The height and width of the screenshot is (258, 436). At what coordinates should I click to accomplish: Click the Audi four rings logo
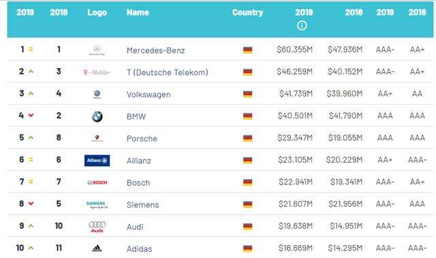click(x=97, y=227)
